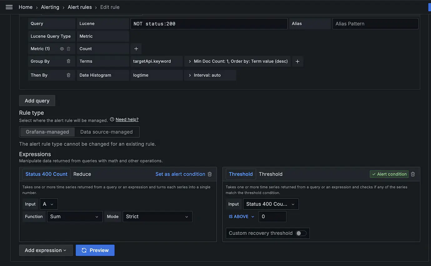Open the Mode Strict dropdown
Image resolution: width=431 pixels, height=266 pixels.
157,217
